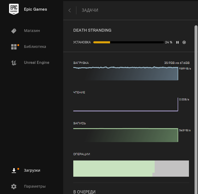Click the ЗАГРУЗКА download speed graph
The height and width of the screenshot is (194, 198).
point(126,73)
